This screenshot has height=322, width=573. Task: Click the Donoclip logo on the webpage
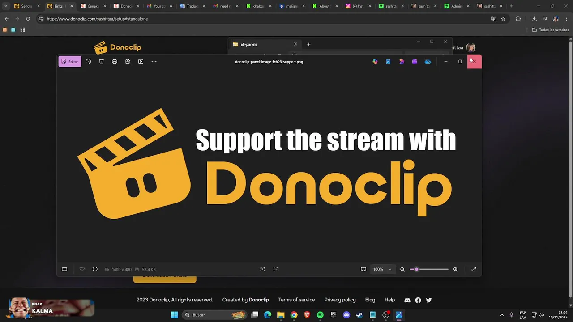point(117,47)
